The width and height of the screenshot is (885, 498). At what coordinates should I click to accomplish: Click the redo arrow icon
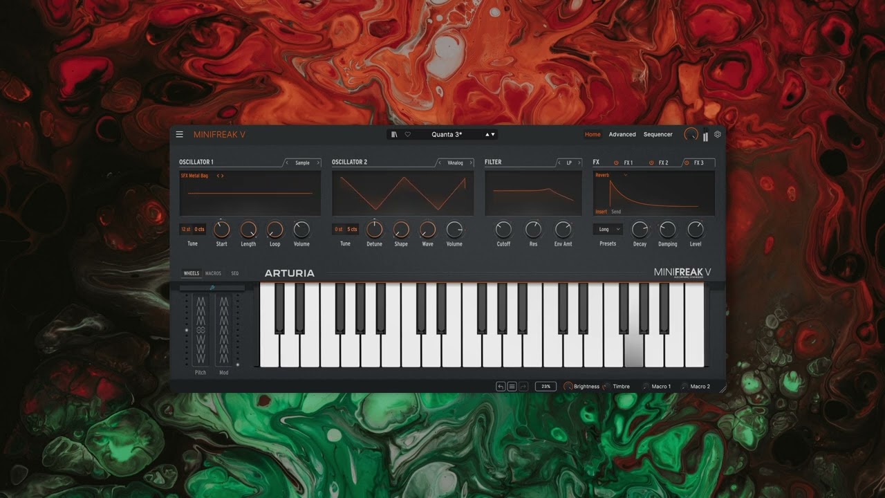[x=523, y=387]
